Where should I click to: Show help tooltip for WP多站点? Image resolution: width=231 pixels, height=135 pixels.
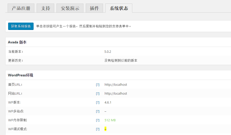pyautogui.click(x=97, y=111)
